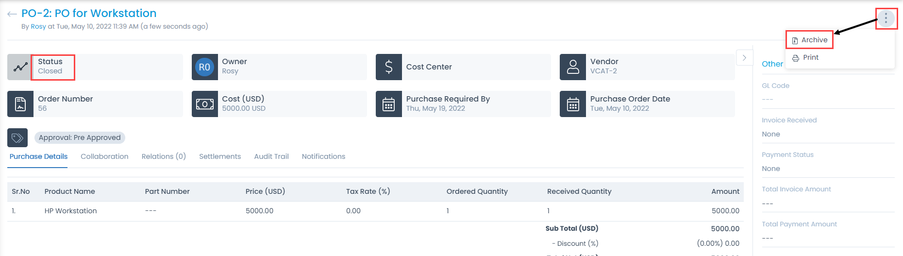This screenshot has width=903, height=256.
Task: Click the tag icon beside Approval label
Action: pos(17,138)
